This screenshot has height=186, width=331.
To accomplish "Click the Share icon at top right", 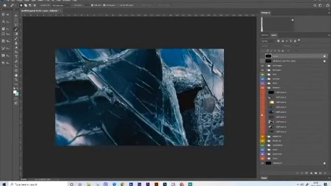I will [327, 6].
